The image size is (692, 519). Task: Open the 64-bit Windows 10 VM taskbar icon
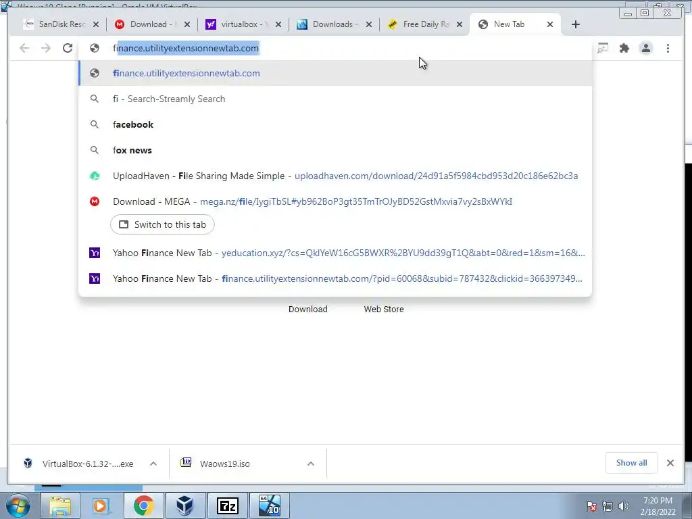point(270,505)
